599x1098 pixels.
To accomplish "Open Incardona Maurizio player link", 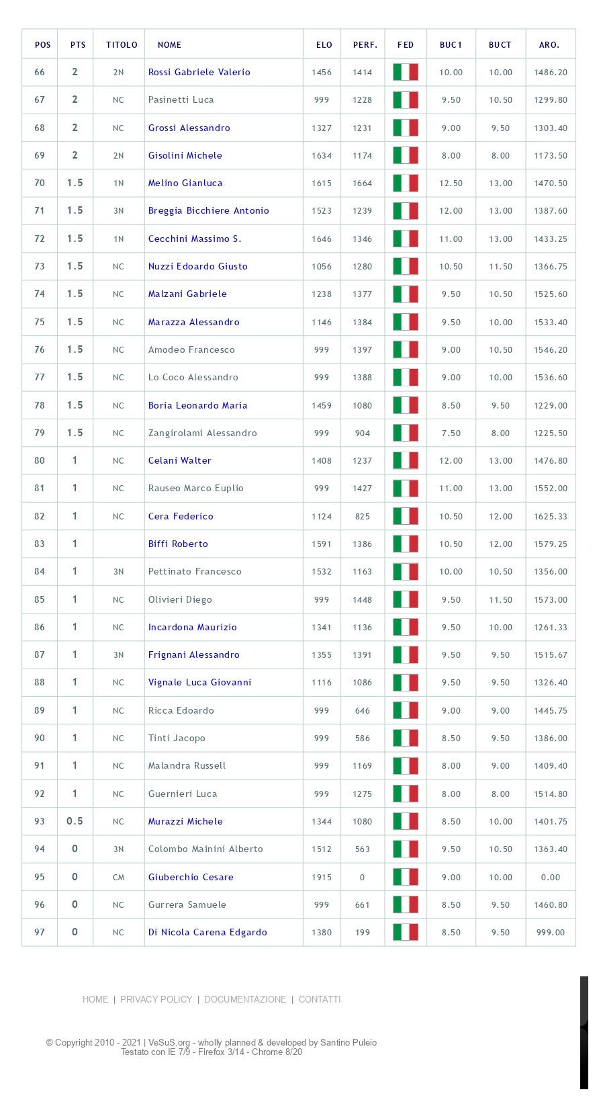I will [192, 627].
